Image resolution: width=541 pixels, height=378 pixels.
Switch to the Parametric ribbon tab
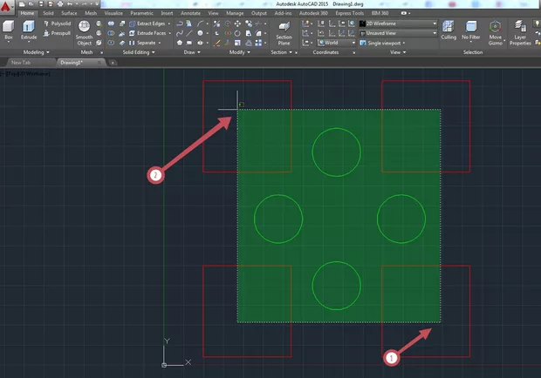(142, 13)
